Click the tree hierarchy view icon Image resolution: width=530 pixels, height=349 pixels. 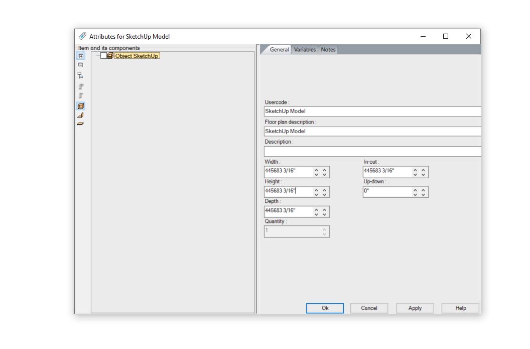(x=80, y=75)
